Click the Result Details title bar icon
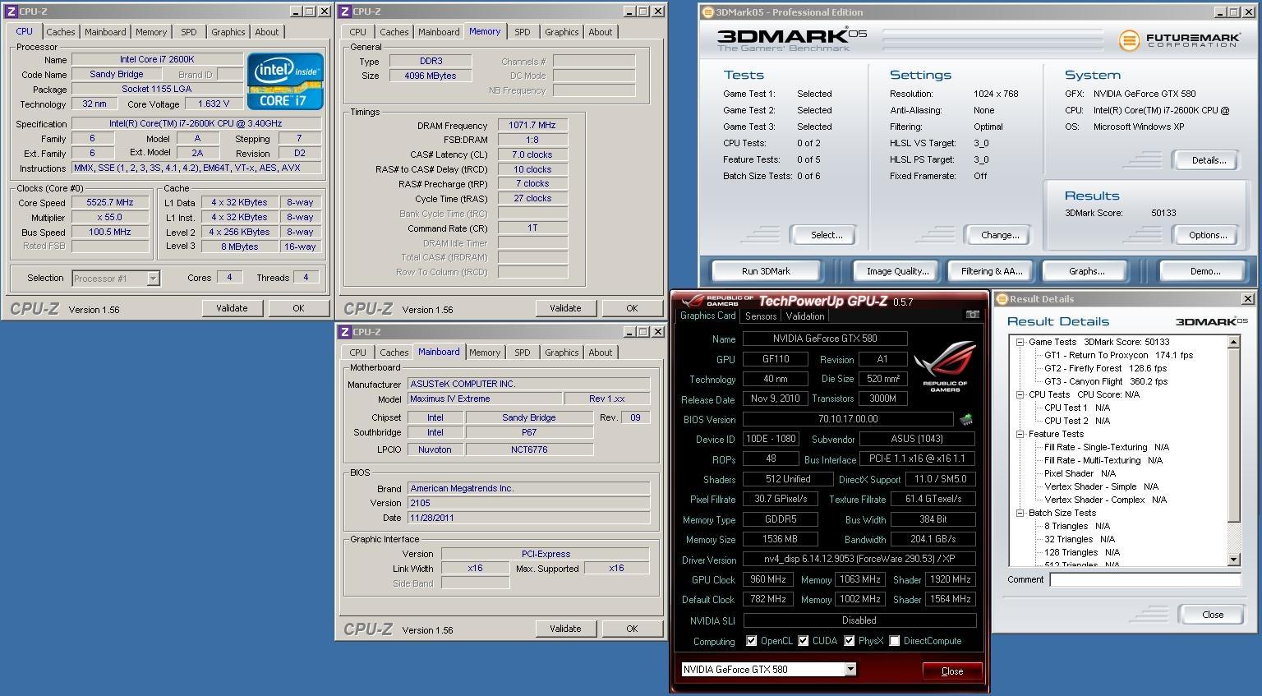1262x696 pixels. (x=1002, y=299)
